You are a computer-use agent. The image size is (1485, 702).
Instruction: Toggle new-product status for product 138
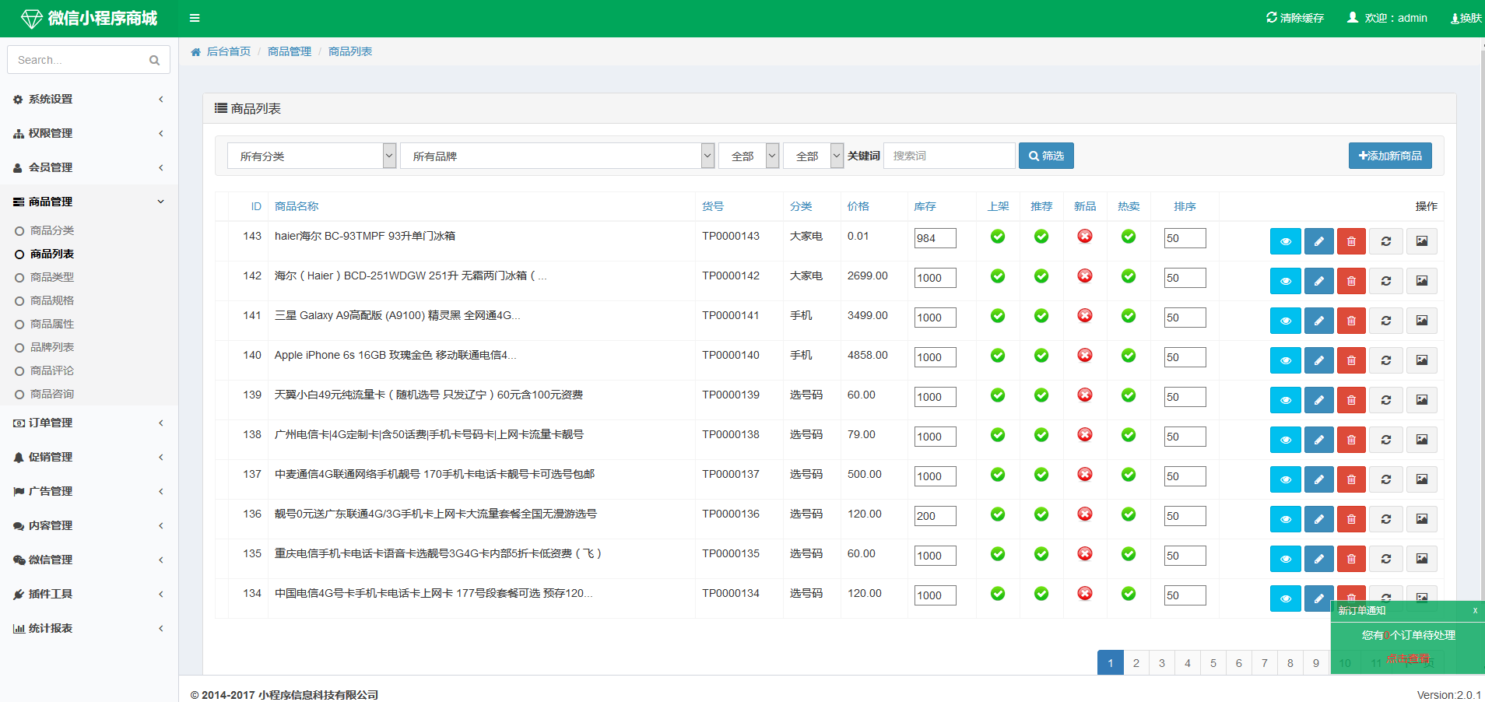click(1084, 435)
